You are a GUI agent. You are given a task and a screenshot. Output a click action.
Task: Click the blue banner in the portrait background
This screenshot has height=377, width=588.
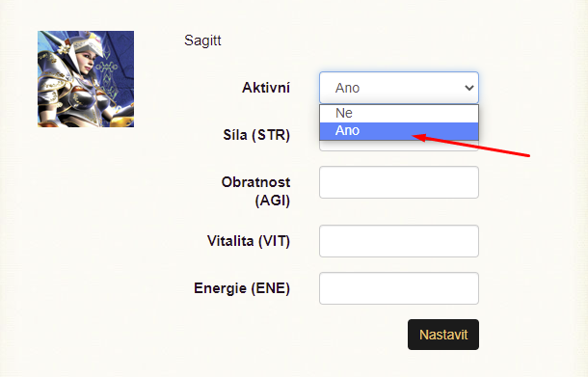(x=115, y=67)
